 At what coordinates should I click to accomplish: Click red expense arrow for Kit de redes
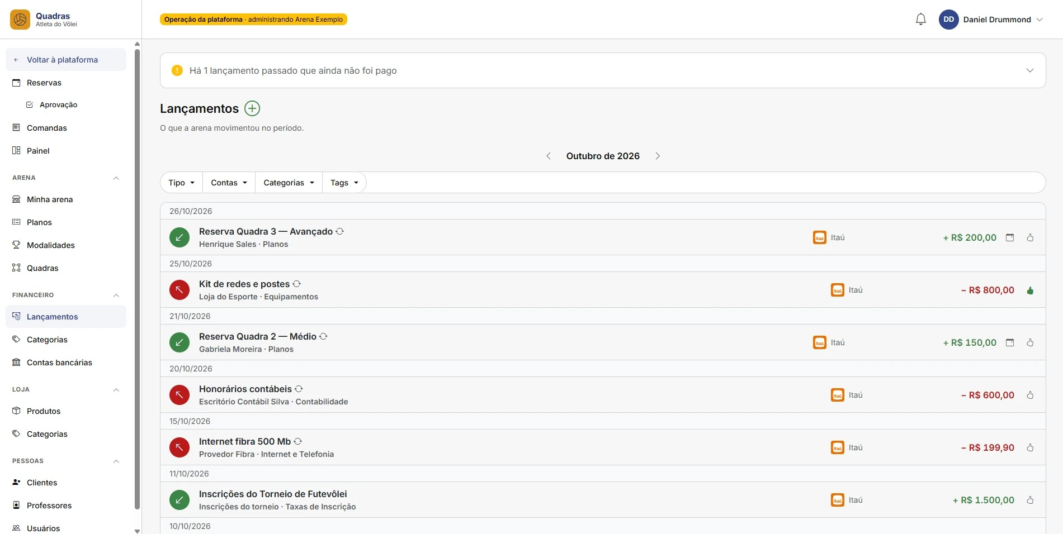[179, 290]
